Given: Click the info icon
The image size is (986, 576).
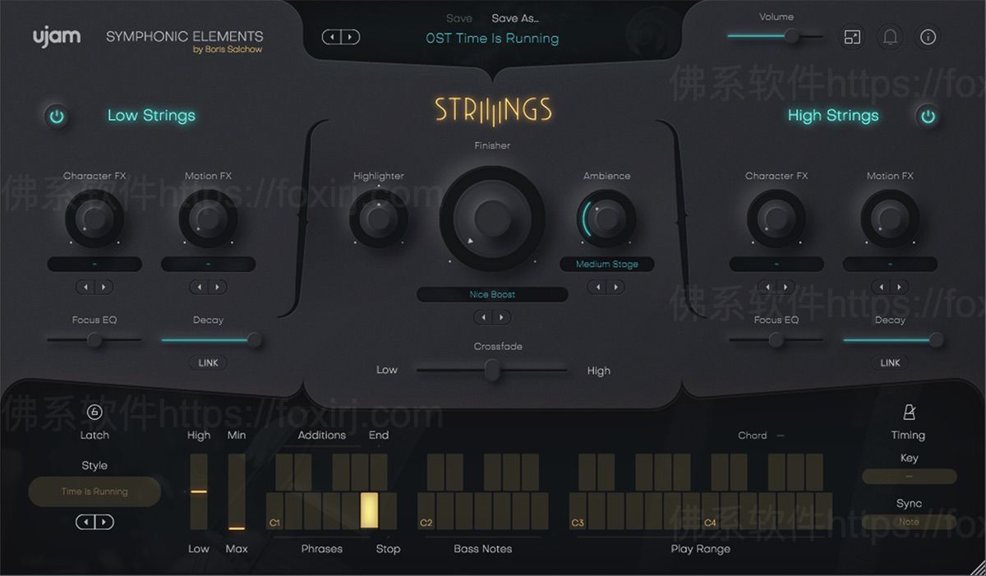Looking at the screenshot, I should coord(928,37).
